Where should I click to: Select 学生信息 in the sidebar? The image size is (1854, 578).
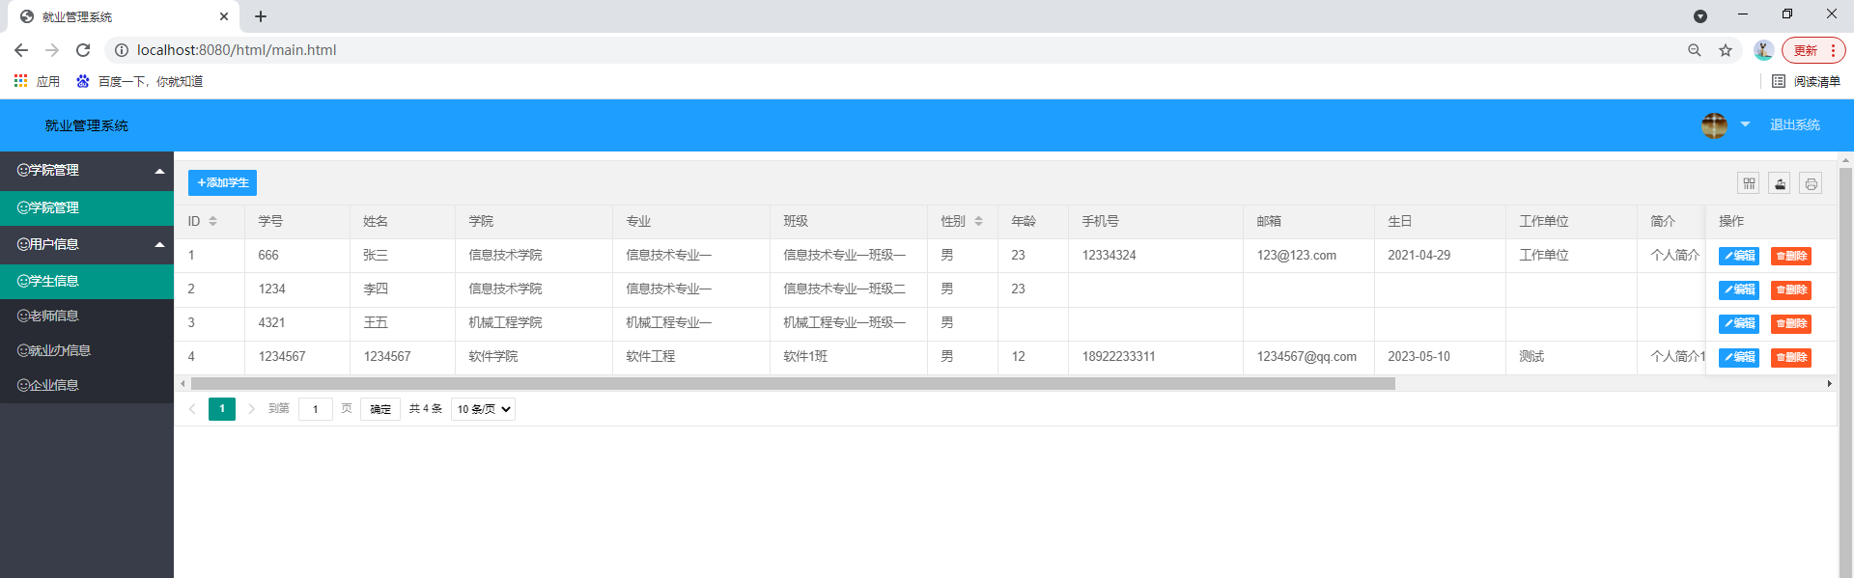coord(87,281)
